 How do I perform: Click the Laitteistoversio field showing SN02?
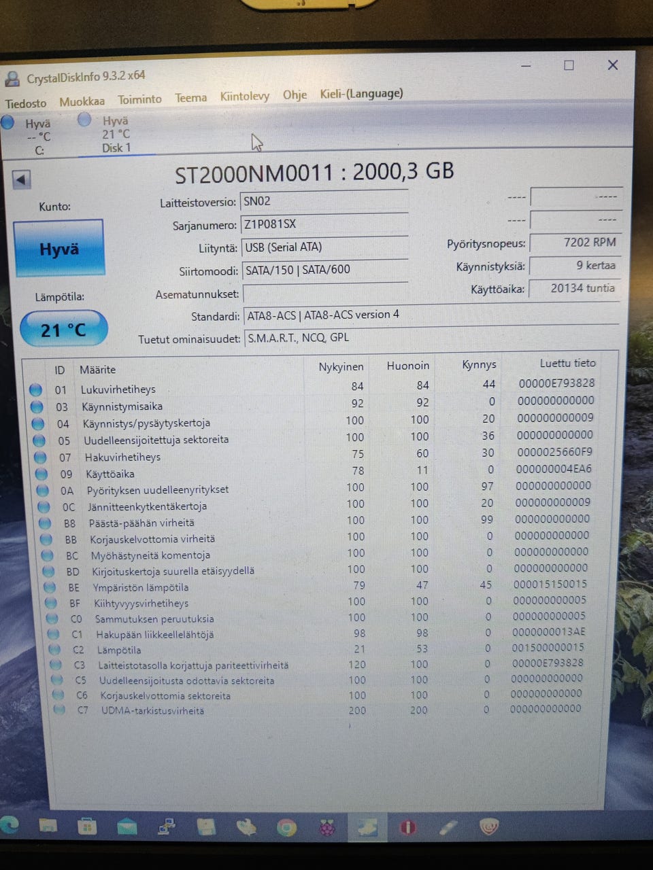coord(324,201)
